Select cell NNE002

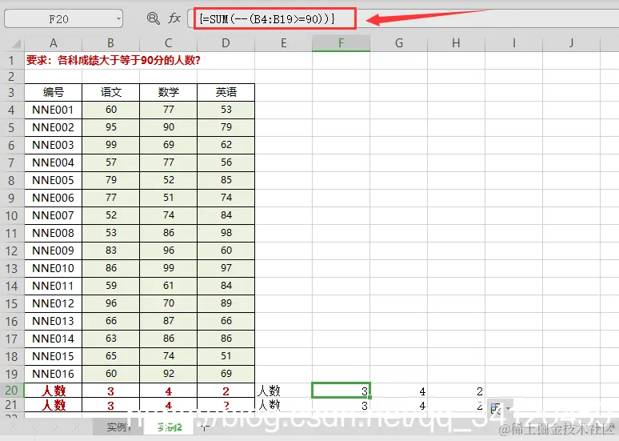click(54, 127)
